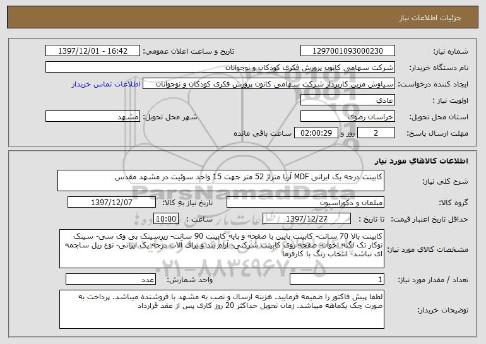Screen dimensions: 486x344
Task: Click the remaining time field 02:00:29
Action: (x=316, y=133)
